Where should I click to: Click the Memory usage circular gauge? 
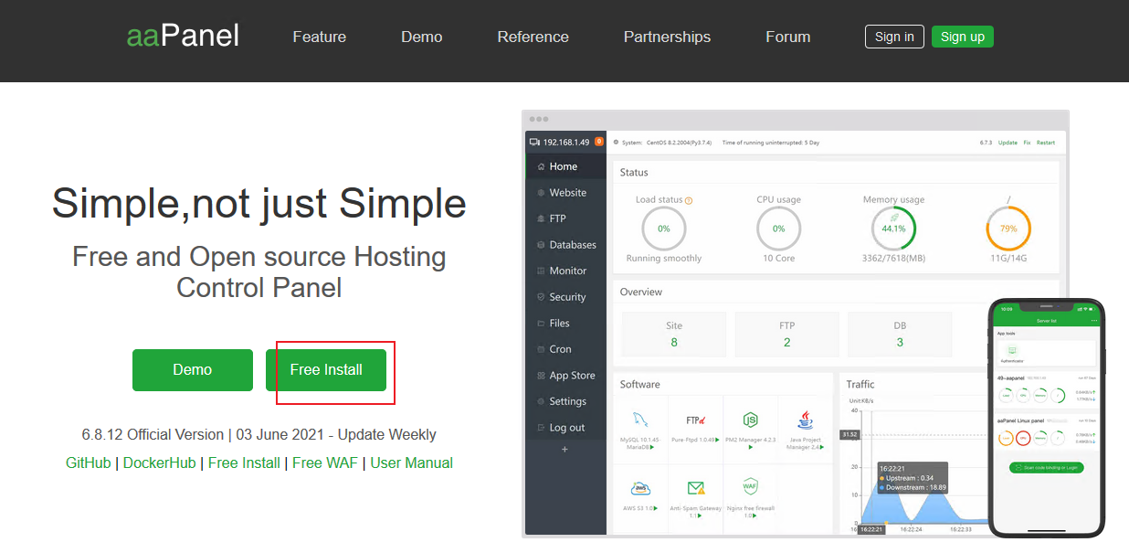(x=893, y=229)
